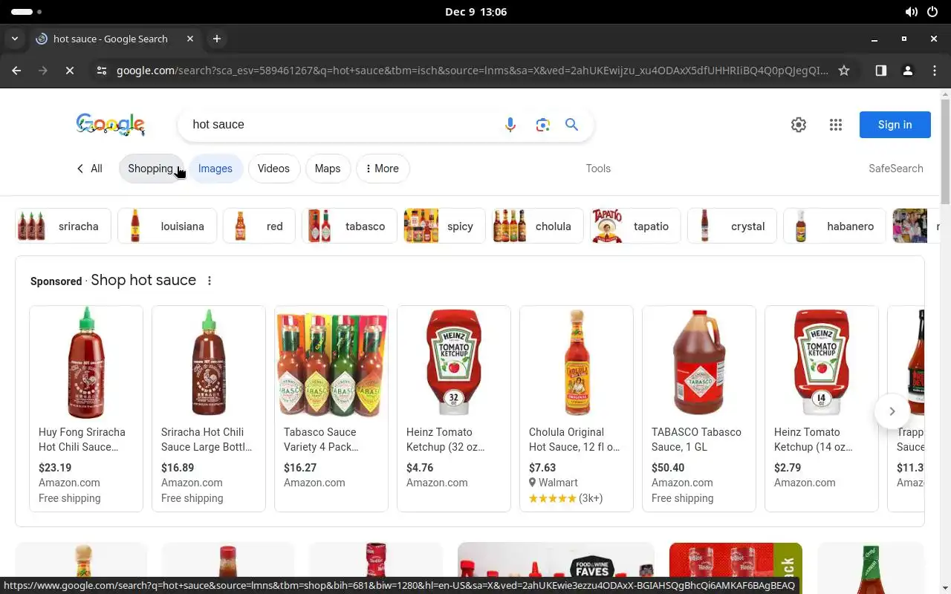Filter images by louisiana chip

tap(167, 226)
